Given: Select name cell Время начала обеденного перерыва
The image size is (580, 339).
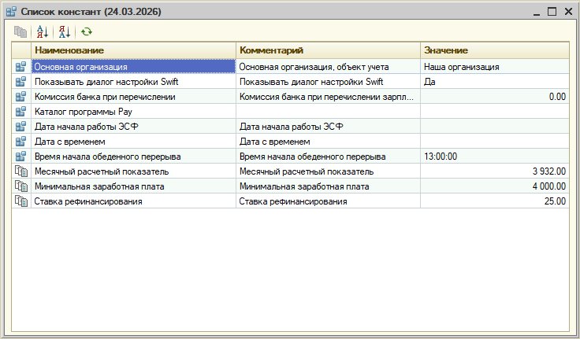Looking at the screenshot, I should tap(133, 157).
